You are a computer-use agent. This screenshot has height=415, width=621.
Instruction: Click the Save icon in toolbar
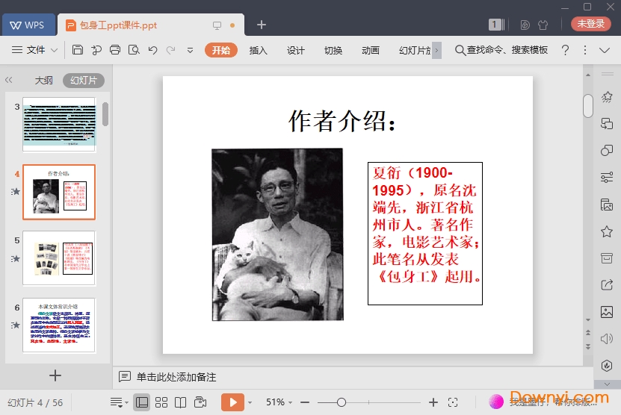(77, 50)
